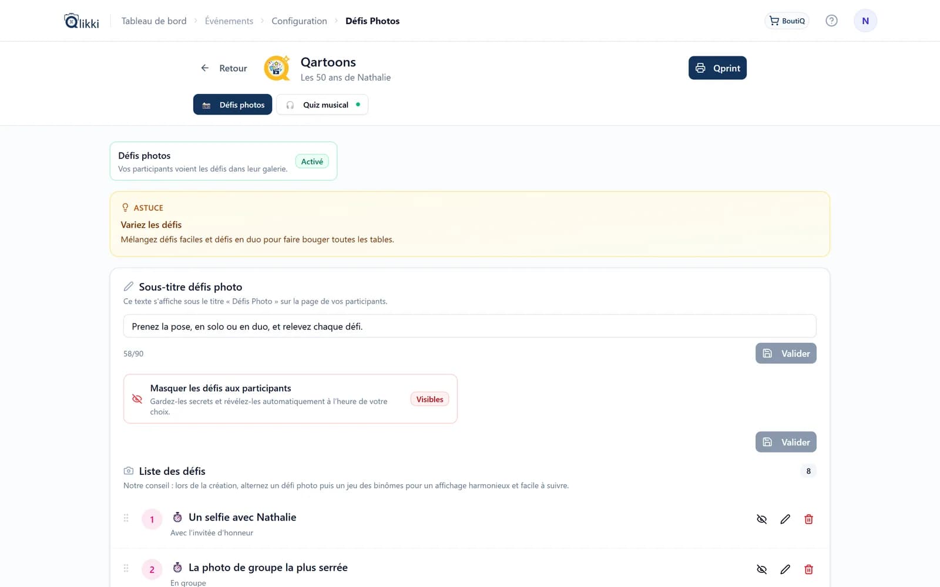Open the help question mark icon
Image resolution: width=940 pixels, height=587 pixels.
[831, 21]
